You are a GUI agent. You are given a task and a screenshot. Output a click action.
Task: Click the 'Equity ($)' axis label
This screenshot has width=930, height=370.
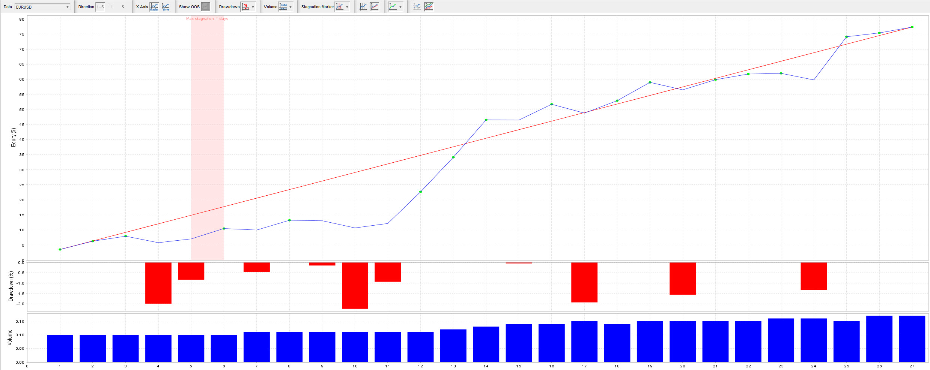tap(14, 137)
